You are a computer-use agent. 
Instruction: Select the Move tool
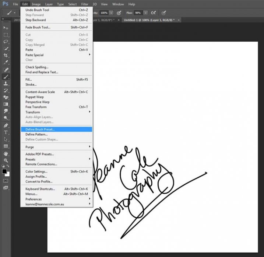(6, 28)
